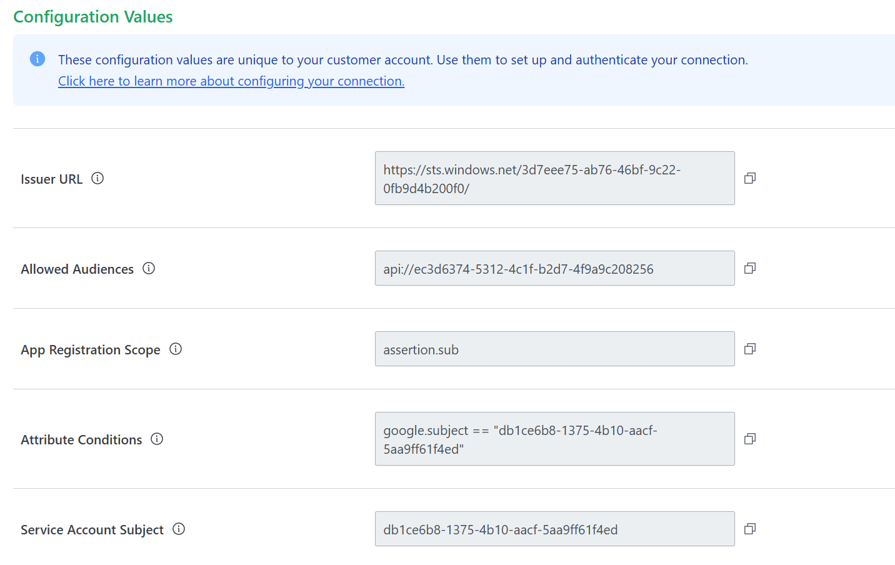Open the learn more about configuring link

pos(231,81)
